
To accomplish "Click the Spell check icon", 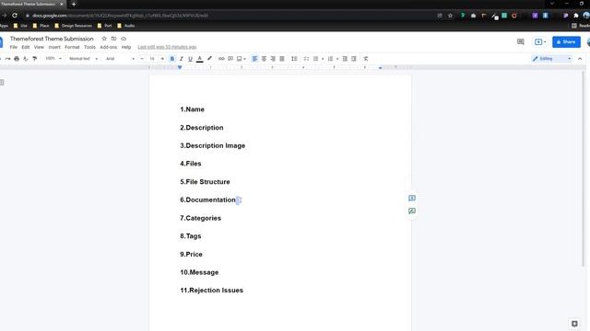I will click(x=26, y=59).
